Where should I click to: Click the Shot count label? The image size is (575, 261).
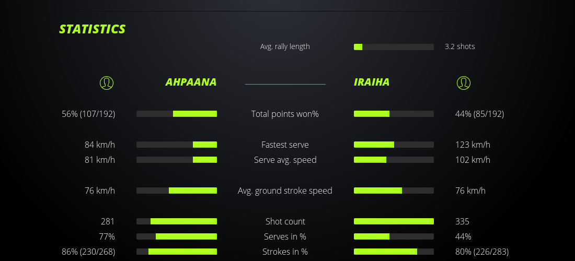tap(285, 221)
